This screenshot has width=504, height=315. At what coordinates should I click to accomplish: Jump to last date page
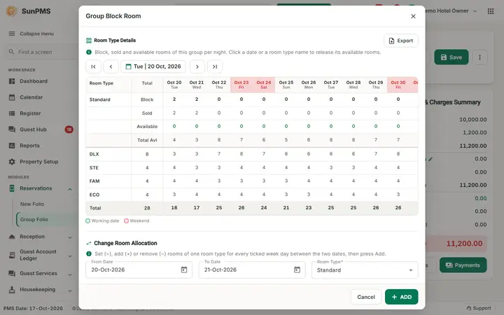[215, 66]
